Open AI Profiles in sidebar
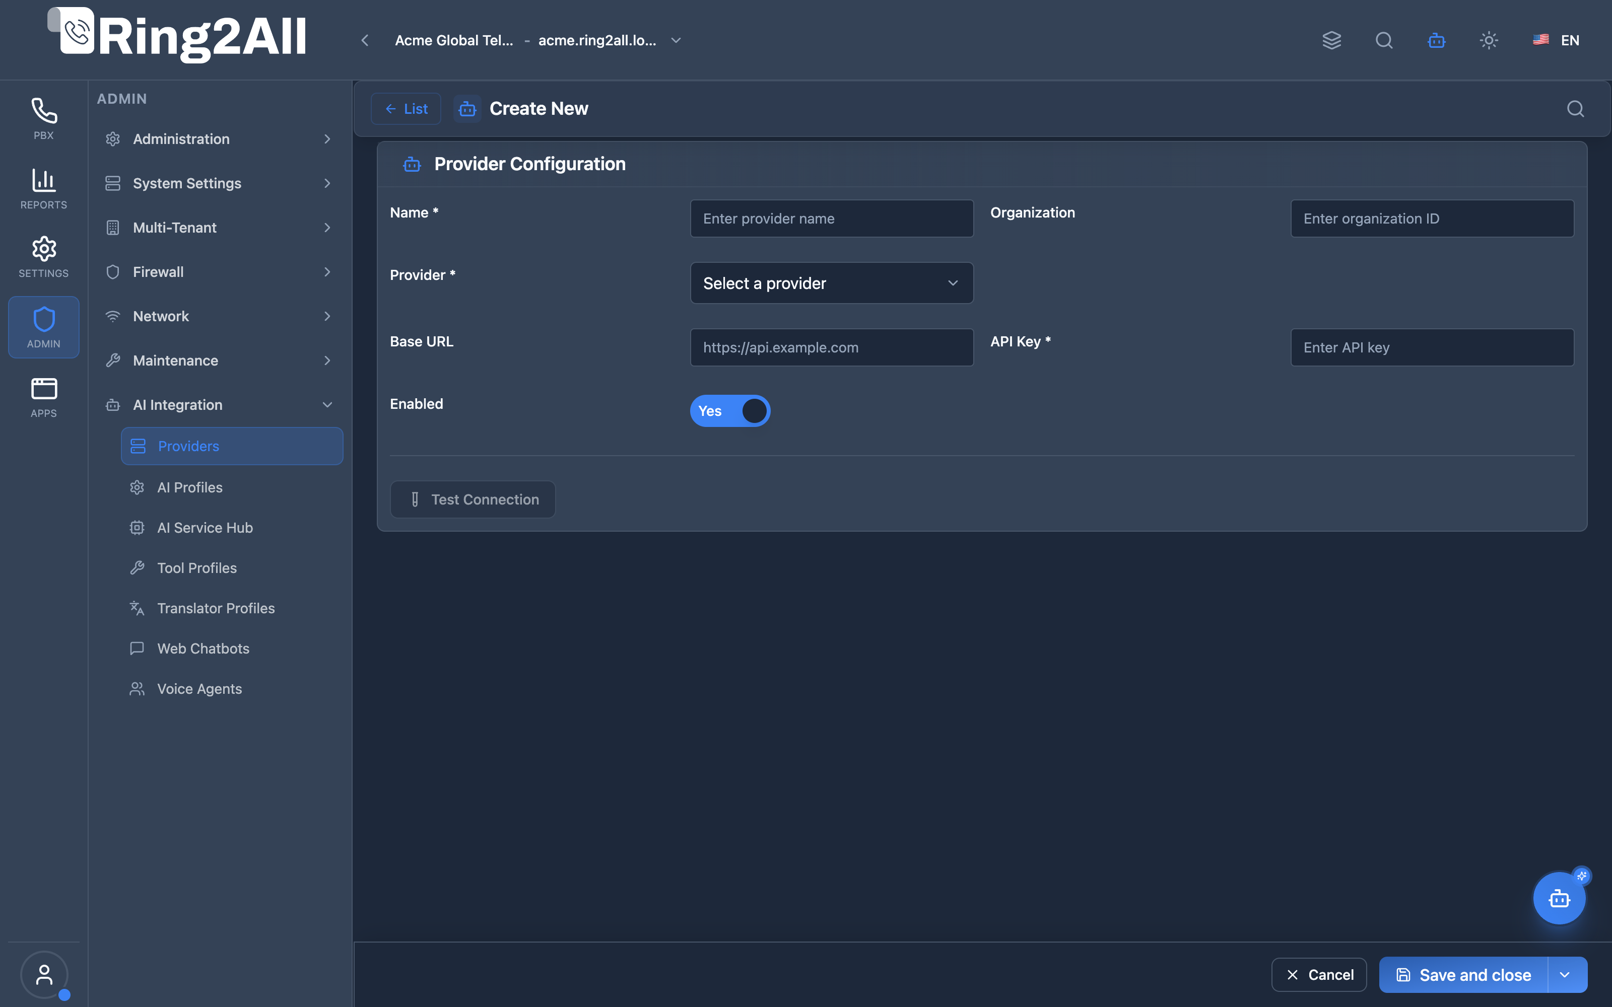This screenshot has height=1007, width=1612. pyautogui.click(x=232, y=487)
